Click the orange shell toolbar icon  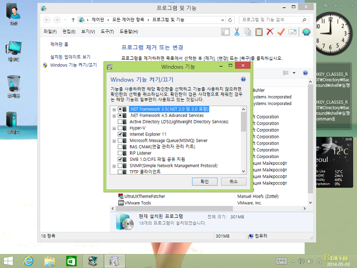(x=306, y=32)
